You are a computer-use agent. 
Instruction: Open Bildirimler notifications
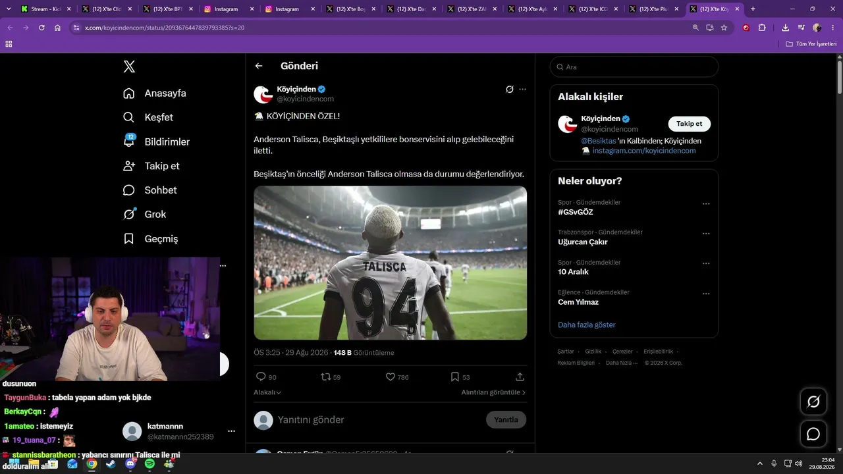click(x=156, y=142)
